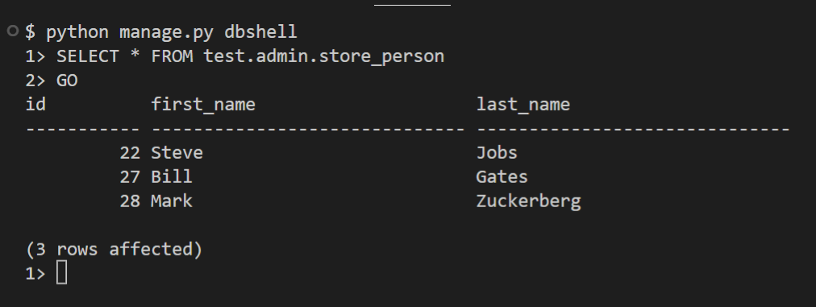The width and height of the screenshot is (816, 307).
Task: Click the GO command line
Action: (67, 81)
